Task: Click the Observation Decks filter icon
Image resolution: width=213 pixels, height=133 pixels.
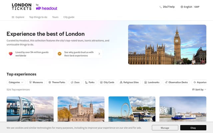Action: [166, 82]
